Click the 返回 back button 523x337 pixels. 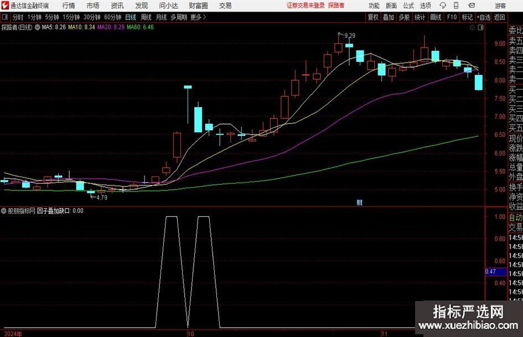499,17
